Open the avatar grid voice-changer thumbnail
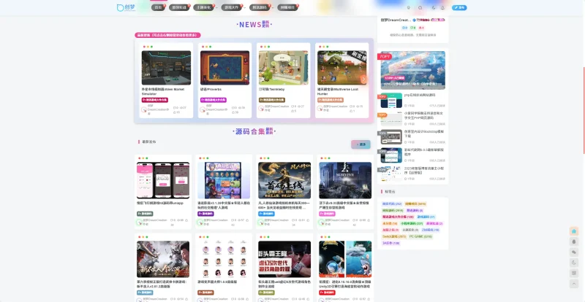This screenshot has width=585, height=302. pos(224,259)
